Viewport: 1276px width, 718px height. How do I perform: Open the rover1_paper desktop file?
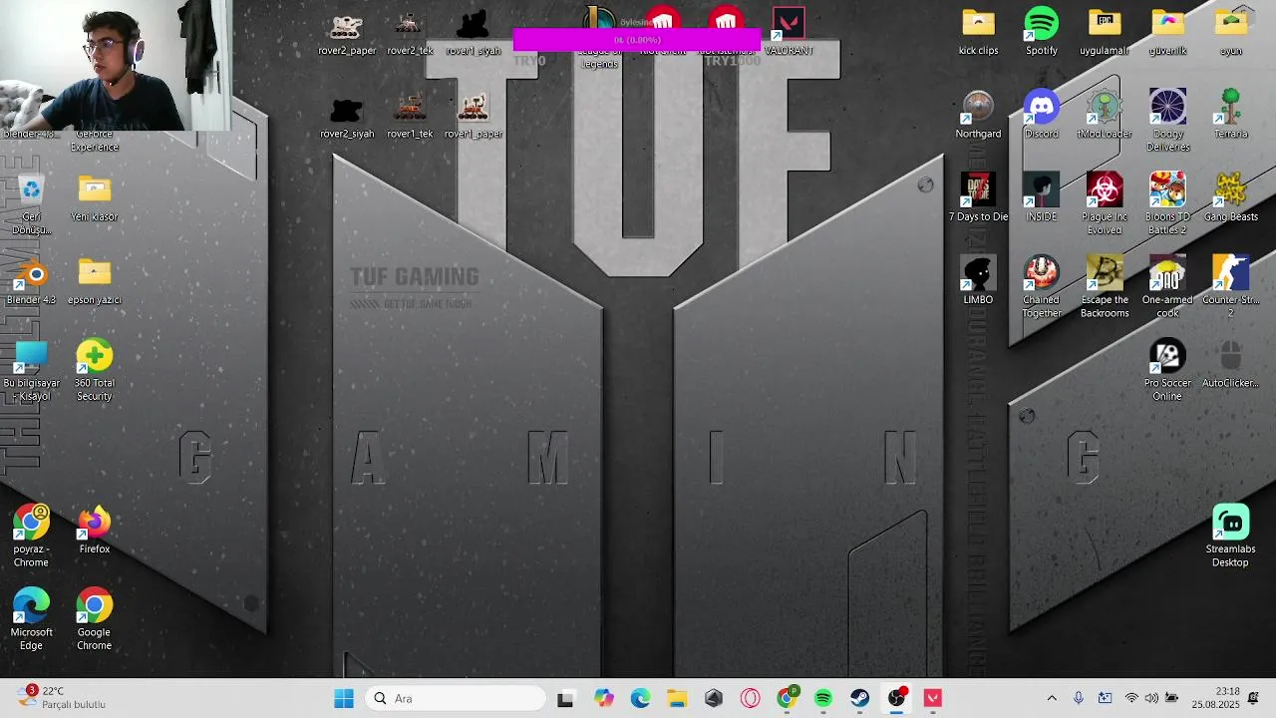click(x=474, y=117)
